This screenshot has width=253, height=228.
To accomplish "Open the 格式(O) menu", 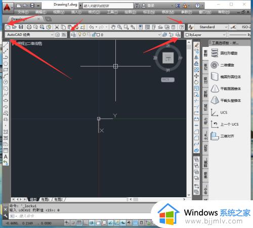I will tap(94, 12).
